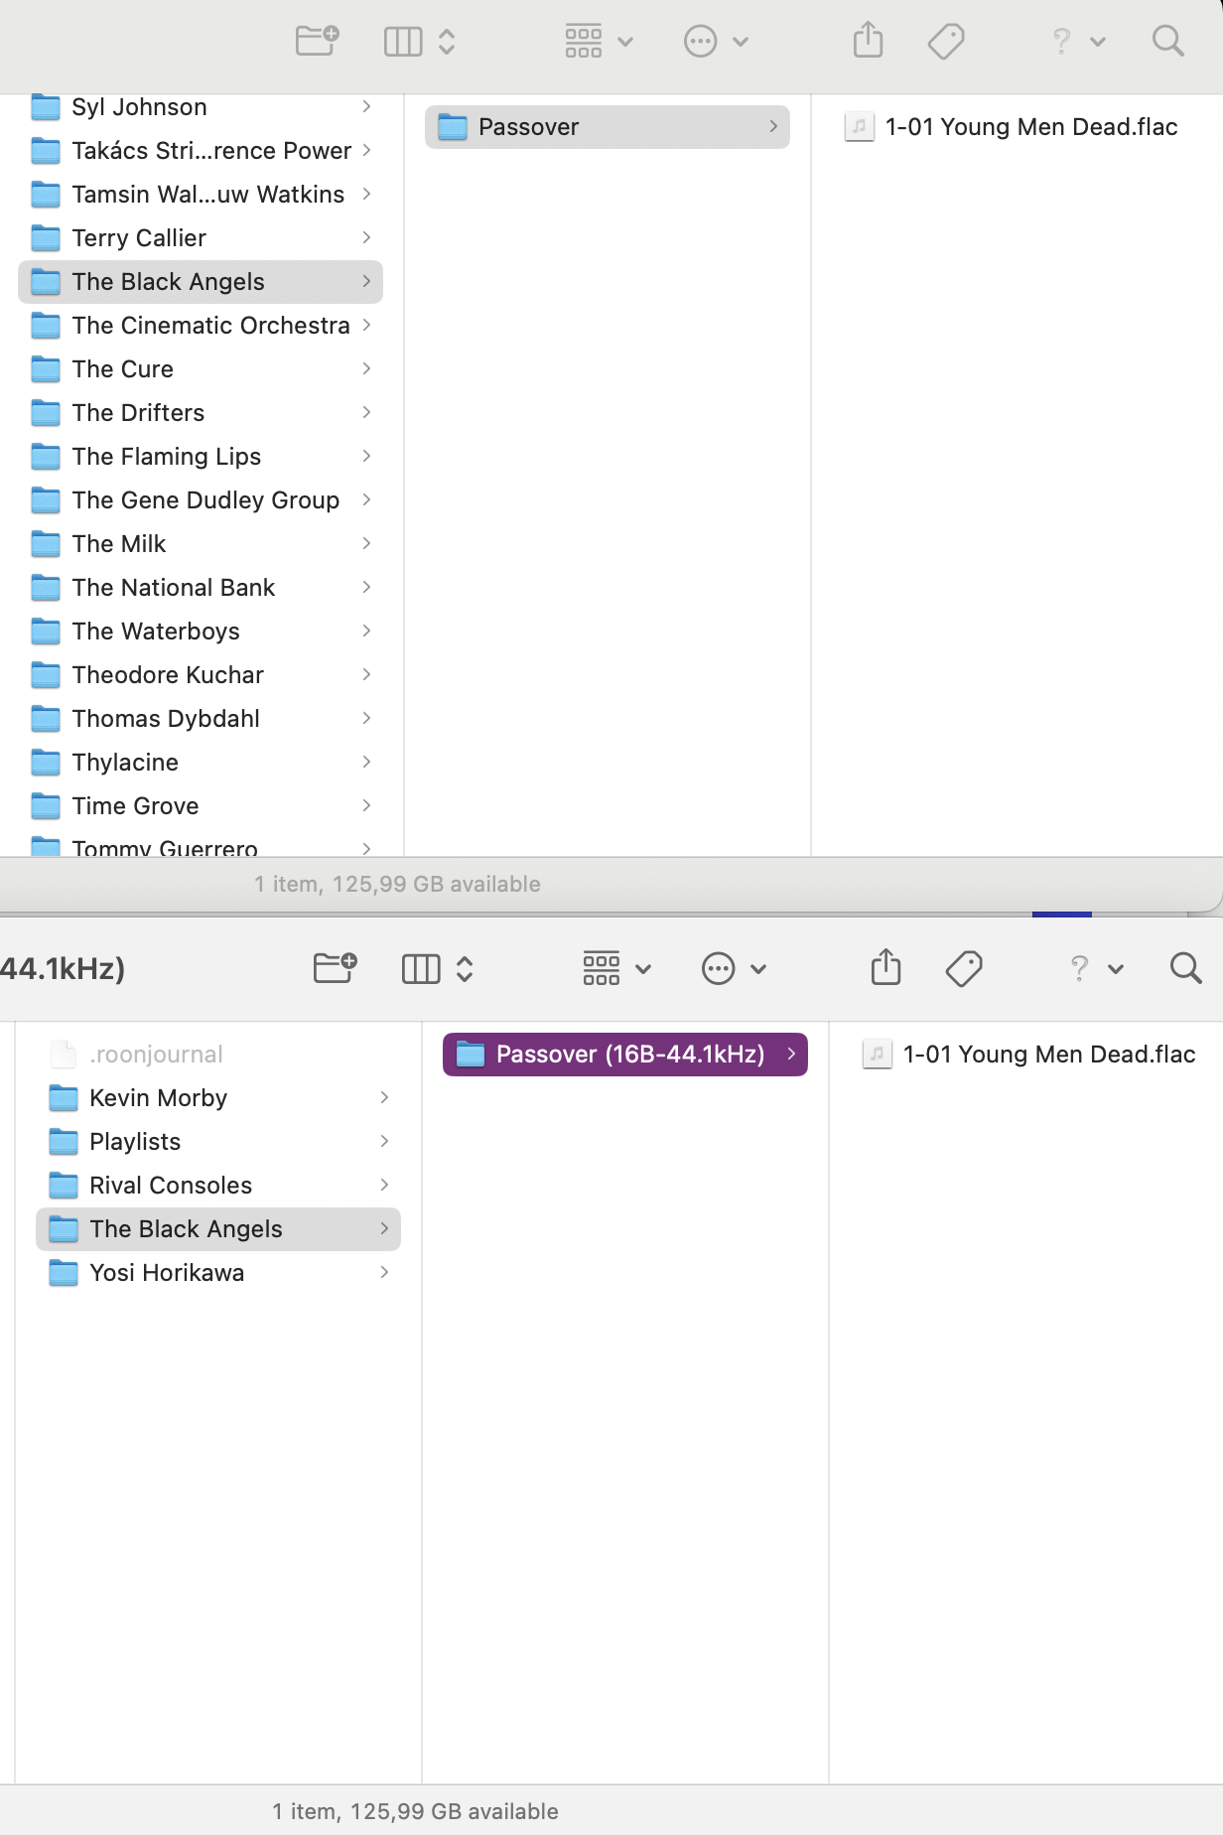Click Search icon in lower Finder window
The height and width of the screenshot is (1835, 1223).
coord(1186,968)
